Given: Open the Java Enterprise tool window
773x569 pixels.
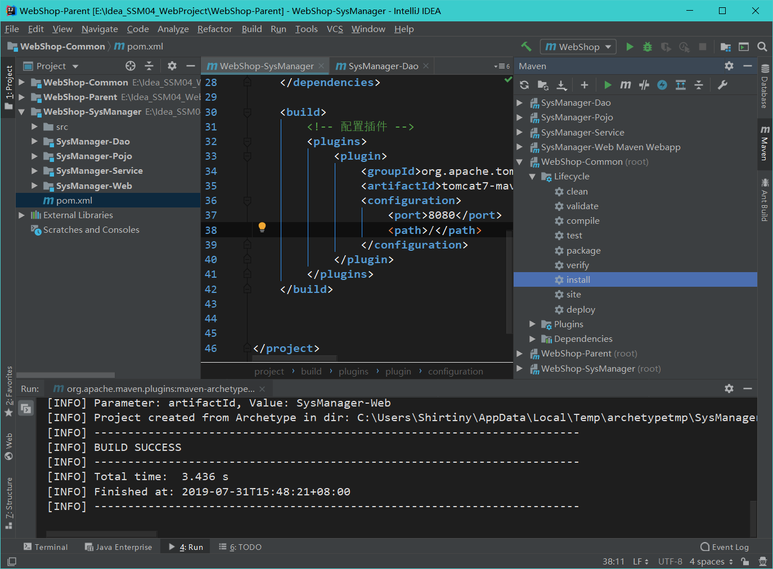Looking at the screenshot, I should [118, 547].
